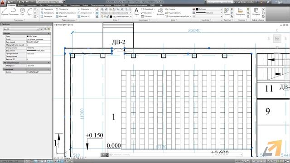Click Редактировать block icon
This screenshot has height=163, width=290.
click(x=173, y=13)
